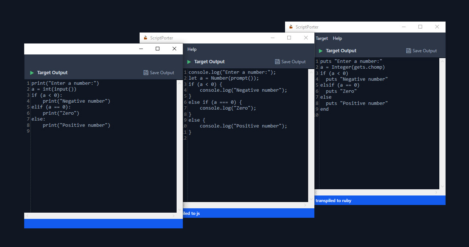Open the Help menu in the Ruby window

(337, 38)
